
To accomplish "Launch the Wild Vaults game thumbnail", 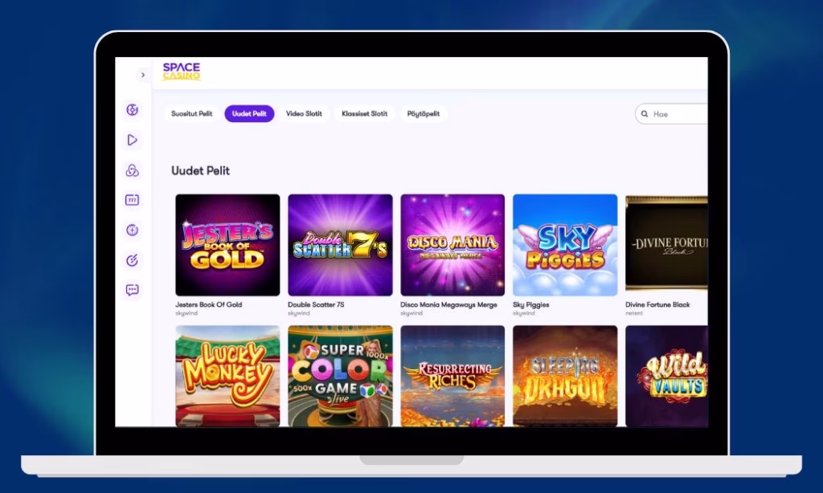I will (x=666, y=376).
